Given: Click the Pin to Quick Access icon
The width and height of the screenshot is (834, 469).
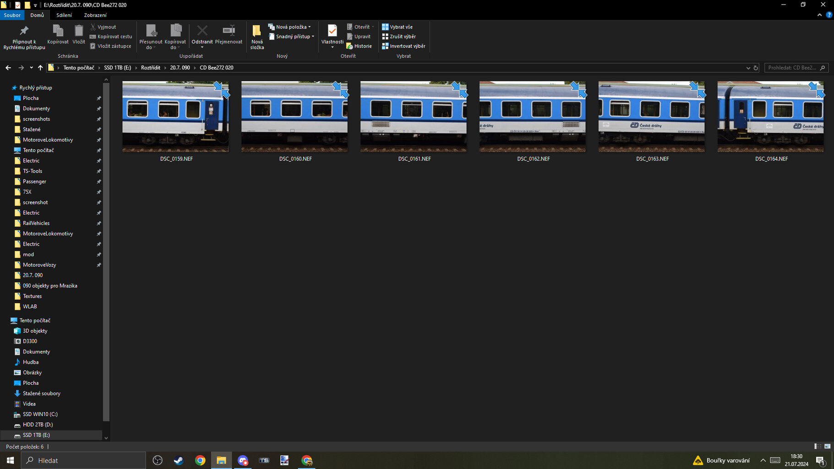Looking at the screenshot, I should pos(24,31).
